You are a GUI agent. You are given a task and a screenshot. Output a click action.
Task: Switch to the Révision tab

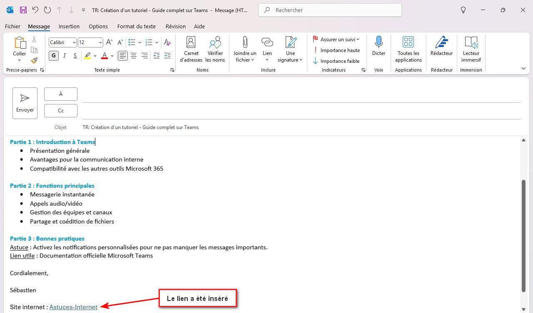(176, 26)
